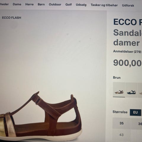The height and width of the screenshot is (142, 142).
Task: Open the Anmeldelser (279) reviews link
Action: 127,51
